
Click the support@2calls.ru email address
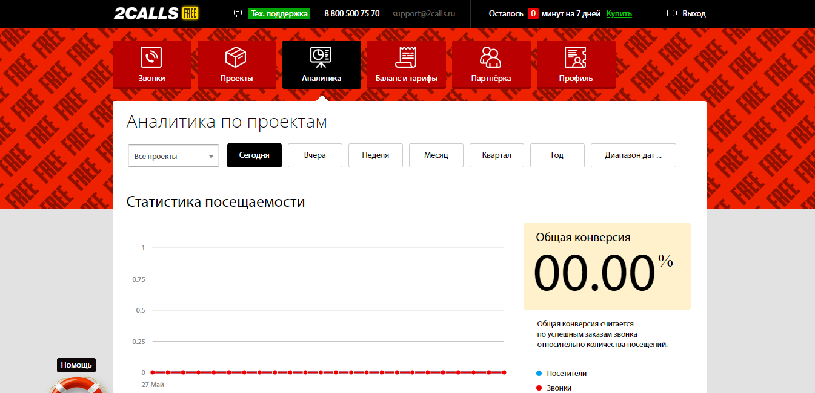423,13
